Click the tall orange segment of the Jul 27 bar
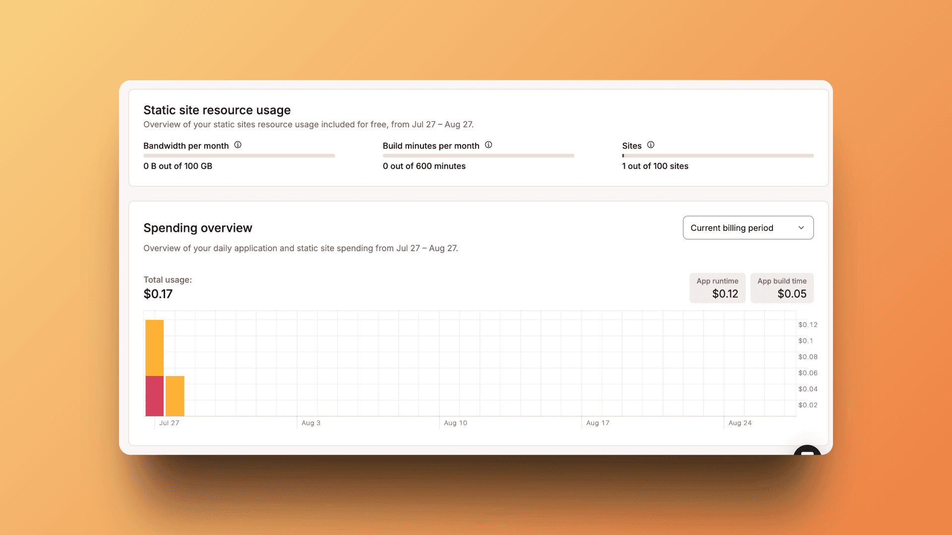This screenshot has height=535, width=952. pos(155,348)
